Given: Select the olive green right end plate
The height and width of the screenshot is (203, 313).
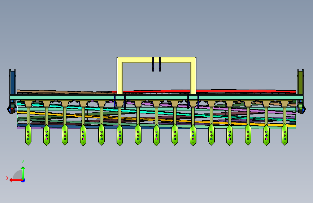Looking at the screenshot, I should (x=300, y=83).
